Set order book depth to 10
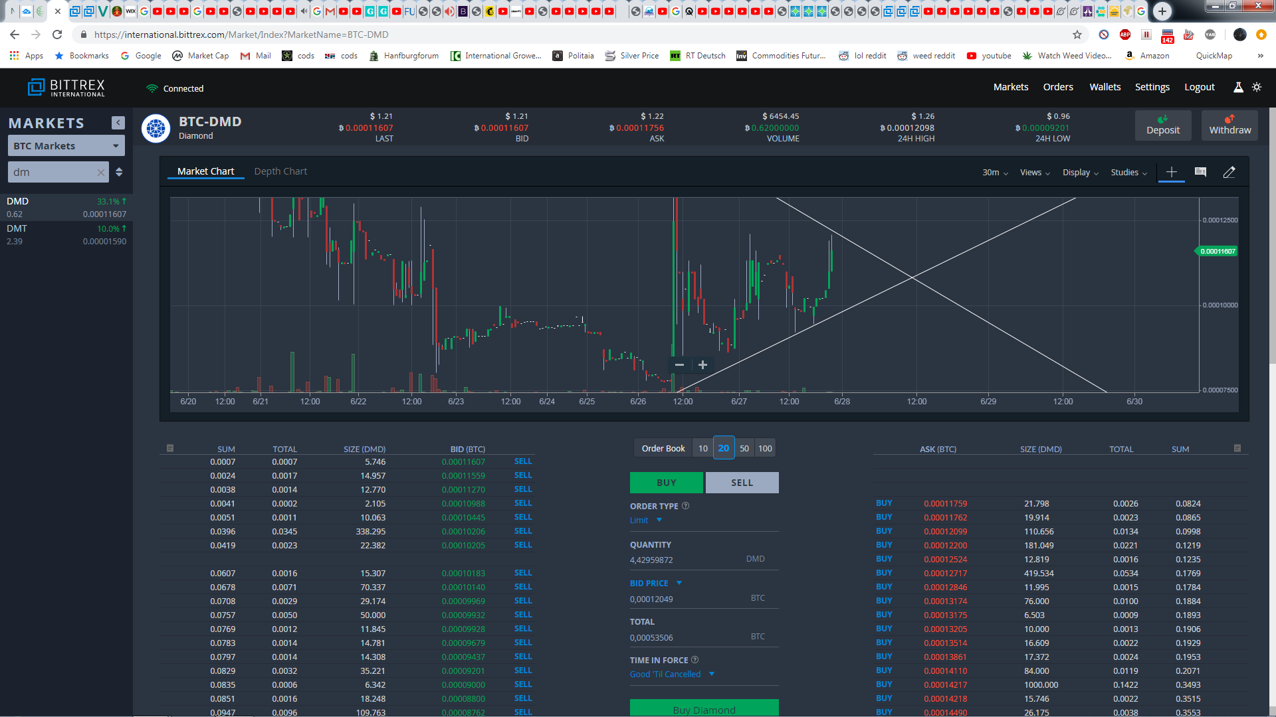The image size is (1276, 717). (703, 448)
